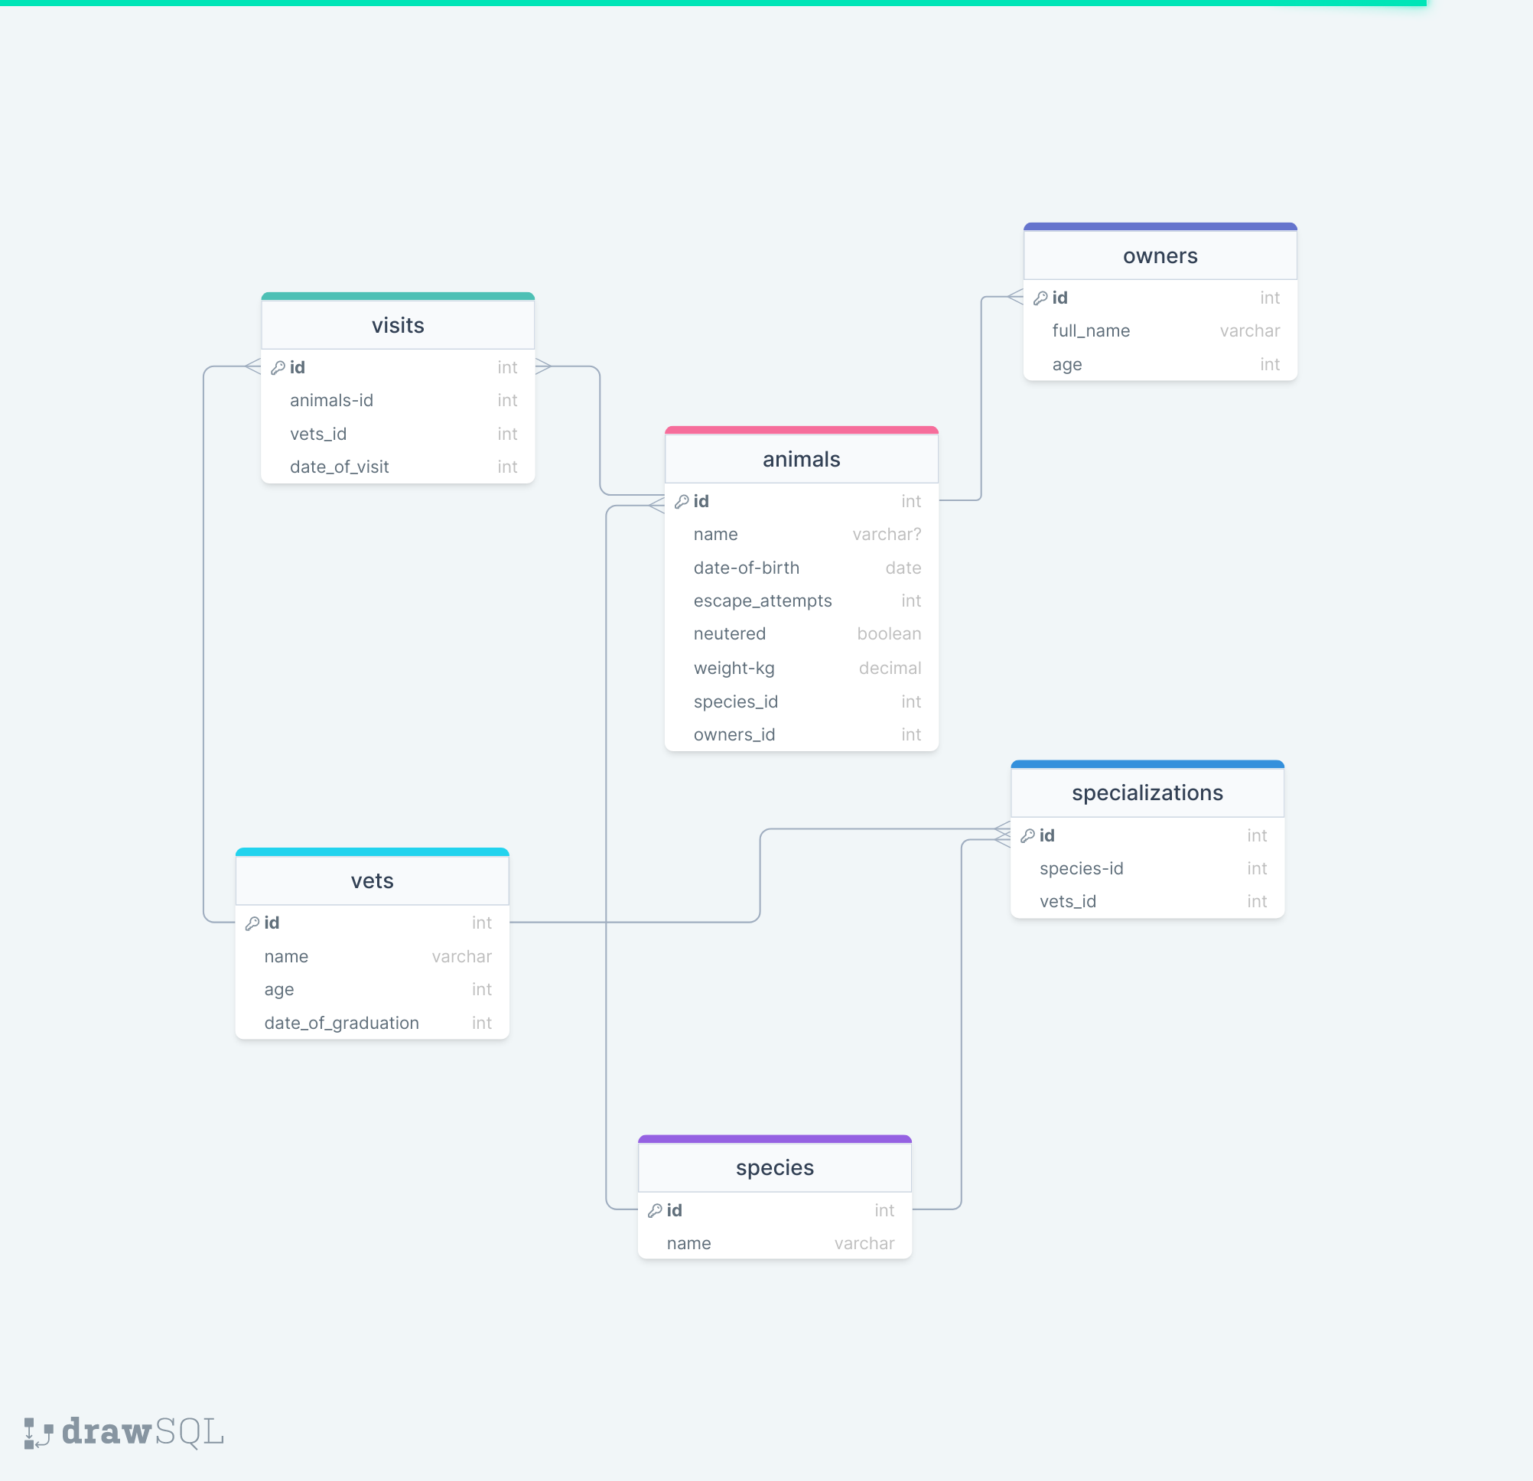The image size is (1533, 1481).
Task: Click the species table title
Action: coord(774,1167)
